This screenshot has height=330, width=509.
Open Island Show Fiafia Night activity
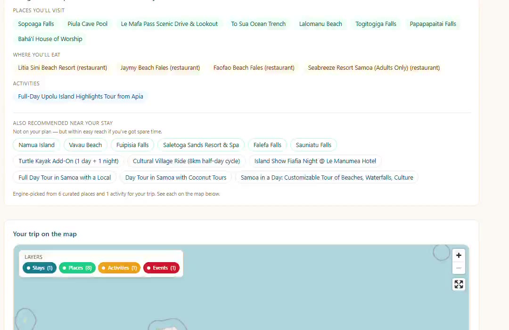coord(315,161)
